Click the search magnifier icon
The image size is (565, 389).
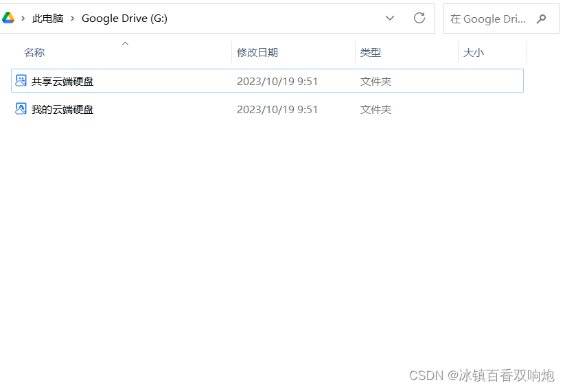click(x=541, y=19)
